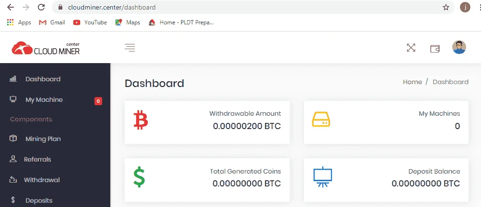Click the Total Generated Coins label
Viewport: 481px width, 207px height.
246,171
